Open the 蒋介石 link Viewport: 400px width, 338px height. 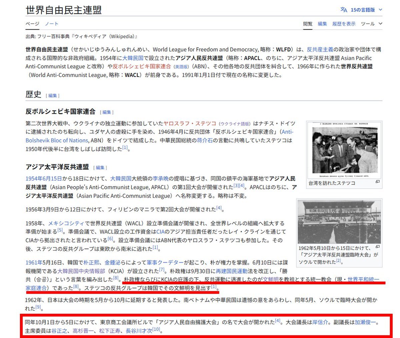tap(205, 140)
